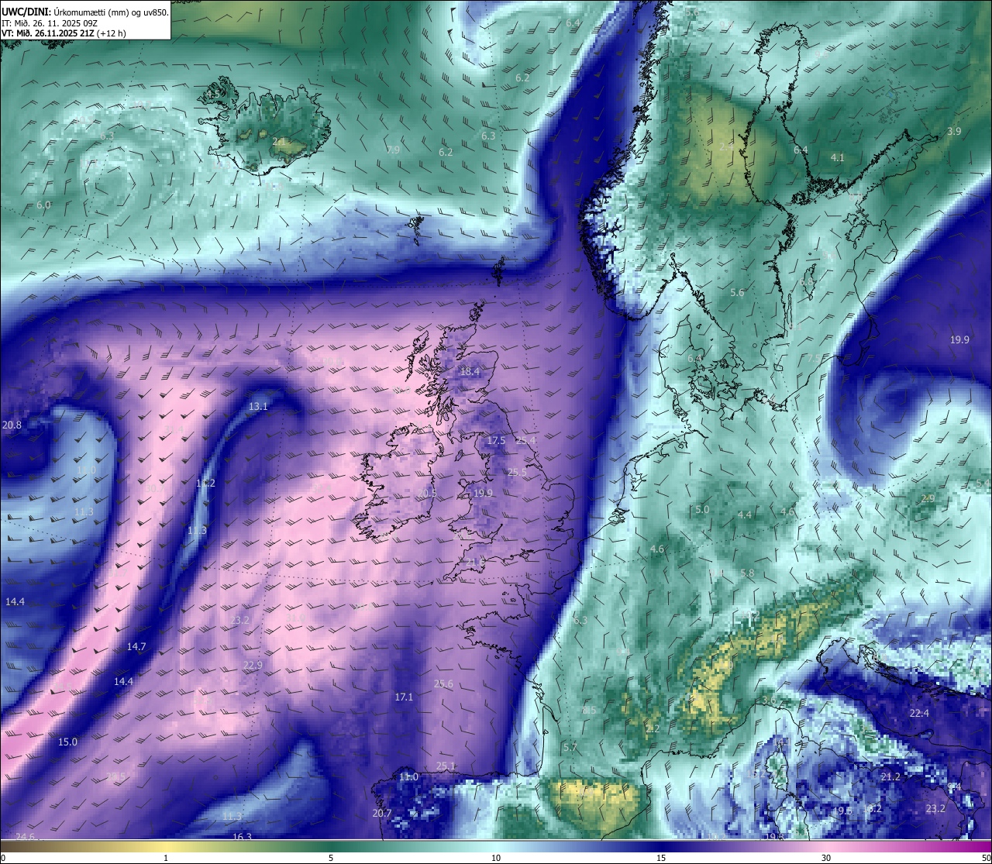Click the 25.5 value label
The image size is (992, 864).
tap(517, 473)
